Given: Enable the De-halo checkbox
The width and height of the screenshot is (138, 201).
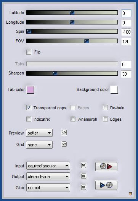Looking at the screenshot, I should point(105,108).
